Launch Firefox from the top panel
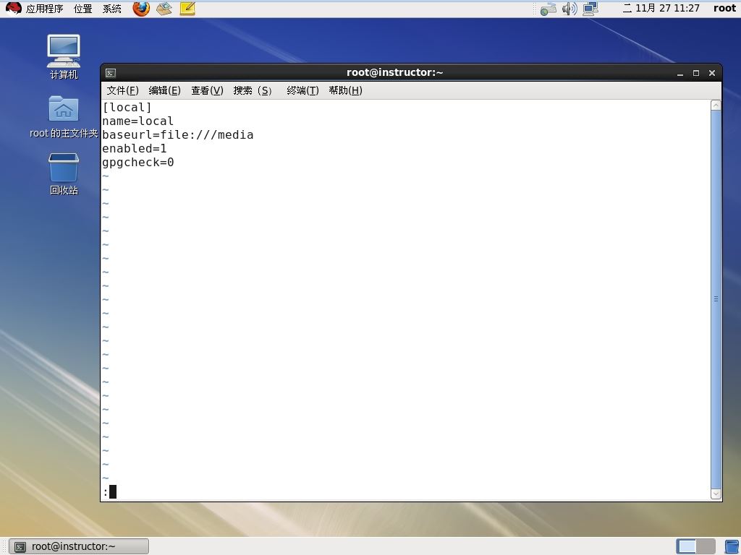Viewport: 741px width, 555px height. click(x=141, y=8)
